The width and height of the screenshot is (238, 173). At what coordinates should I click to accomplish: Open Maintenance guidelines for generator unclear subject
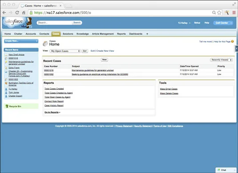(x=93, y=70)
